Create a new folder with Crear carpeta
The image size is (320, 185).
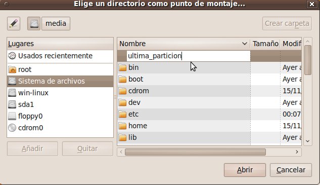click(x=287, y=23)
